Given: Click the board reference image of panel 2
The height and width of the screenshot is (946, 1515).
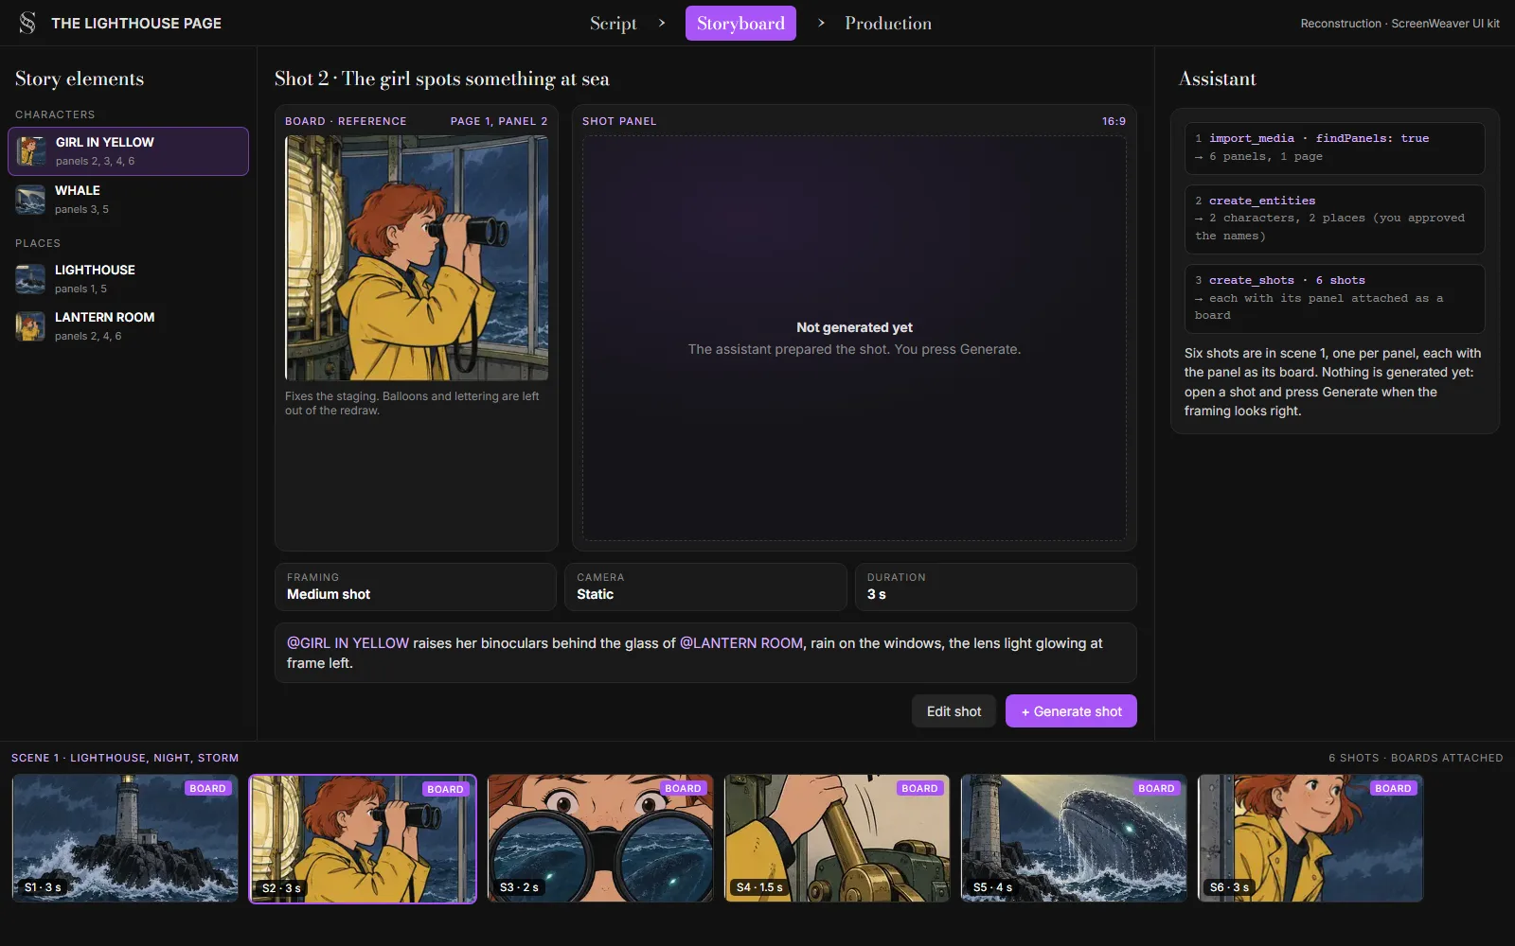Looking at the screenshot, I should click(x=417, y=257).
